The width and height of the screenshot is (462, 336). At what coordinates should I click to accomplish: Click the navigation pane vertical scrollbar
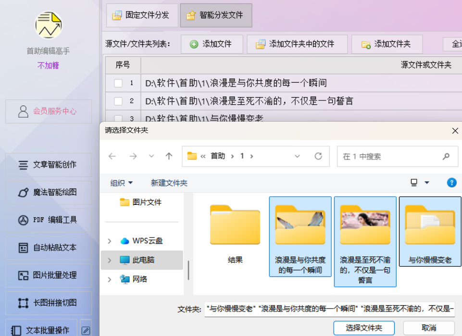(188, 269)
